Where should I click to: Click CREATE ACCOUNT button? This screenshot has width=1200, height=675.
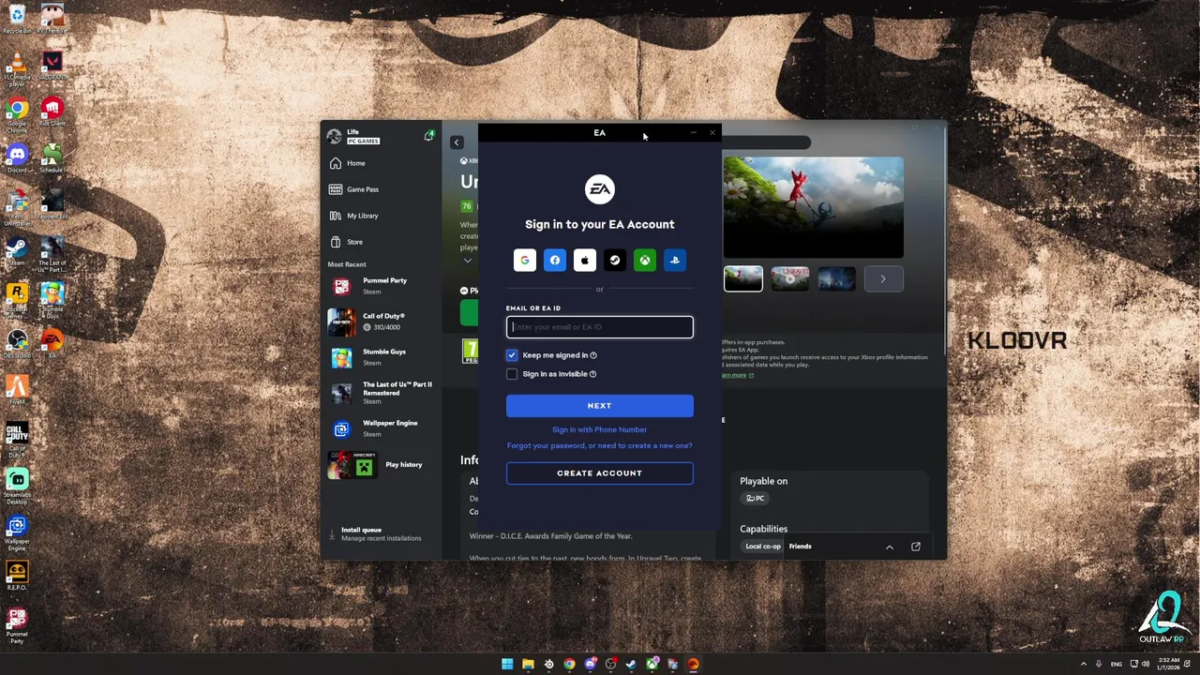click(600, 473)
